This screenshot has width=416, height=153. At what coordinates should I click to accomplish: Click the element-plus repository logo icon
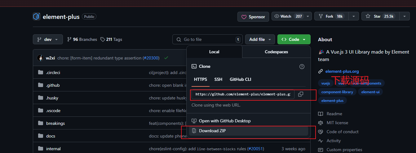pyautogui.click(x=37, y=16)
